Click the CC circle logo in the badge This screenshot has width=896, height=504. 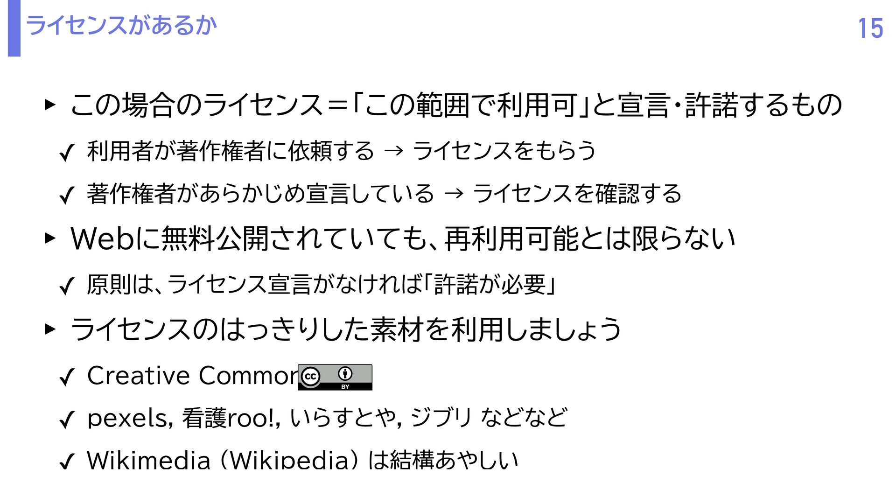click(x=311, y=377)
